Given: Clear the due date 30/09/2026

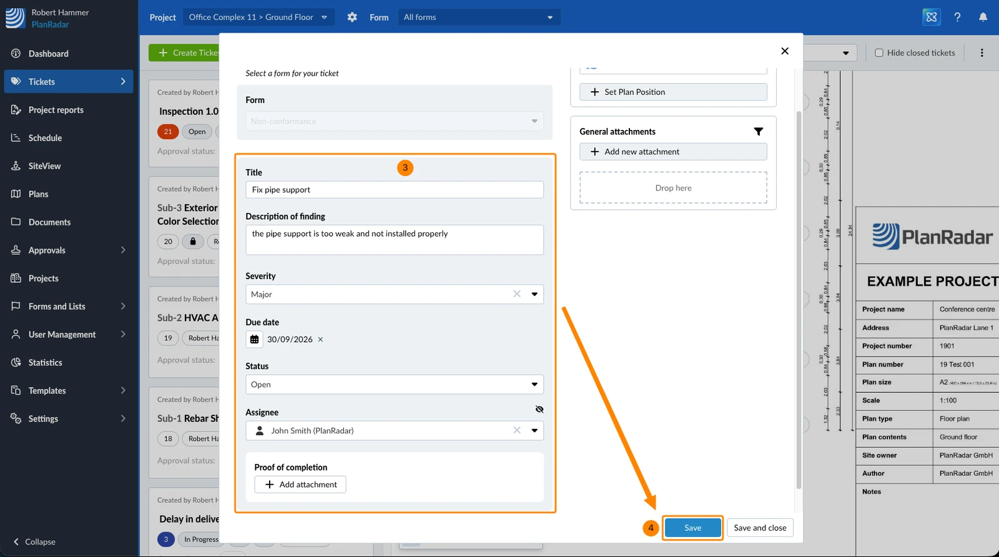Looking at the screenshot, I should (321, 340).
